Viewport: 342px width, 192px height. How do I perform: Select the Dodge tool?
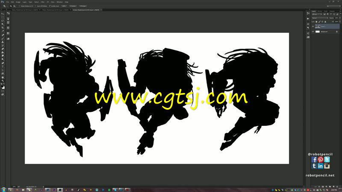[x=3, y=59]
